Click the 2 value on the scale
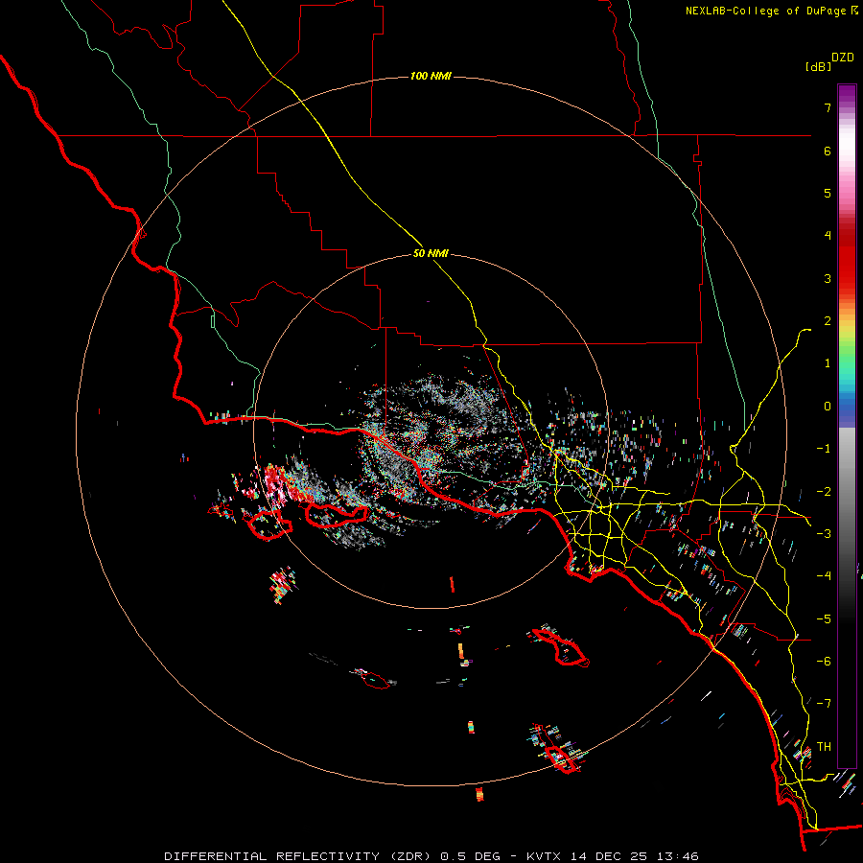The image size is (863, 863). click(x=828, y=321)
